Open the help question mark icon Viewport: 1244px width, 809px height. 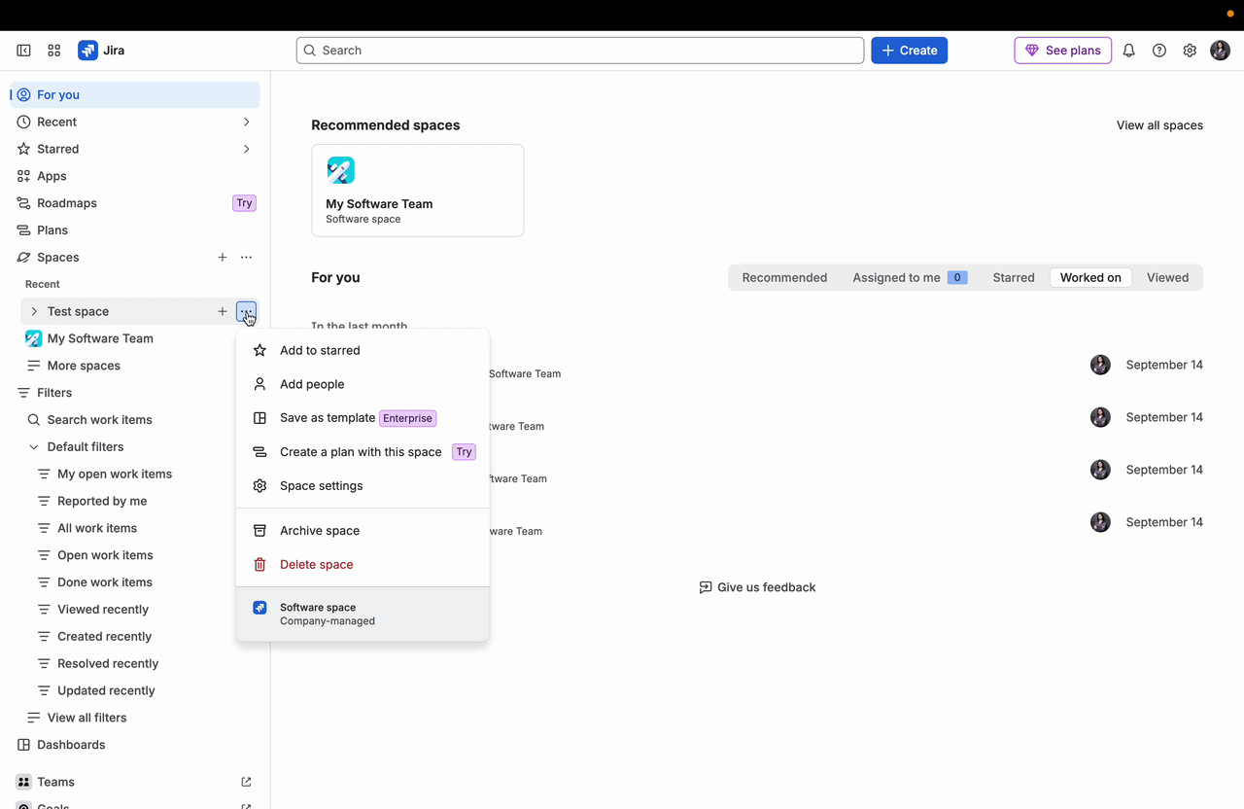point(1159,51)
